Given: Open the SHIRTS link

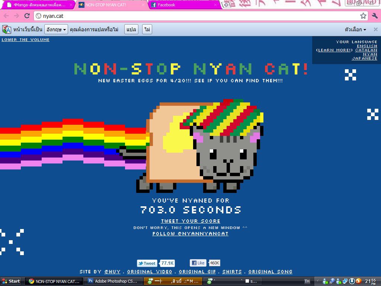Looking at the screenshot, I should point(232,271).
